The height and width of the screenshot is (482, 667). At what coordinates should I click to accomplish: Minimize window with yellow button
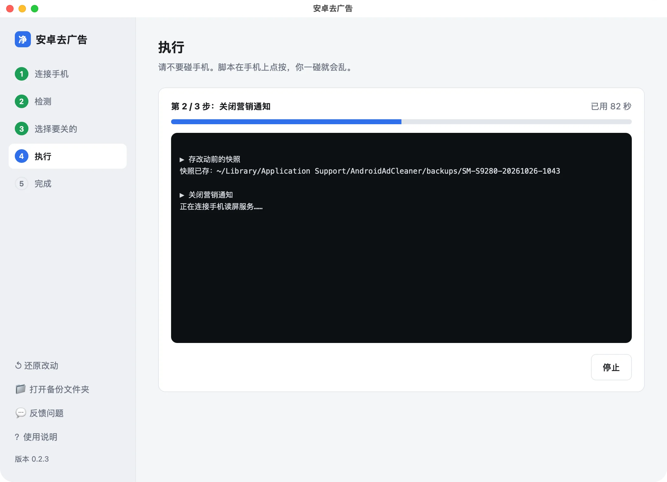click(22, 9)
